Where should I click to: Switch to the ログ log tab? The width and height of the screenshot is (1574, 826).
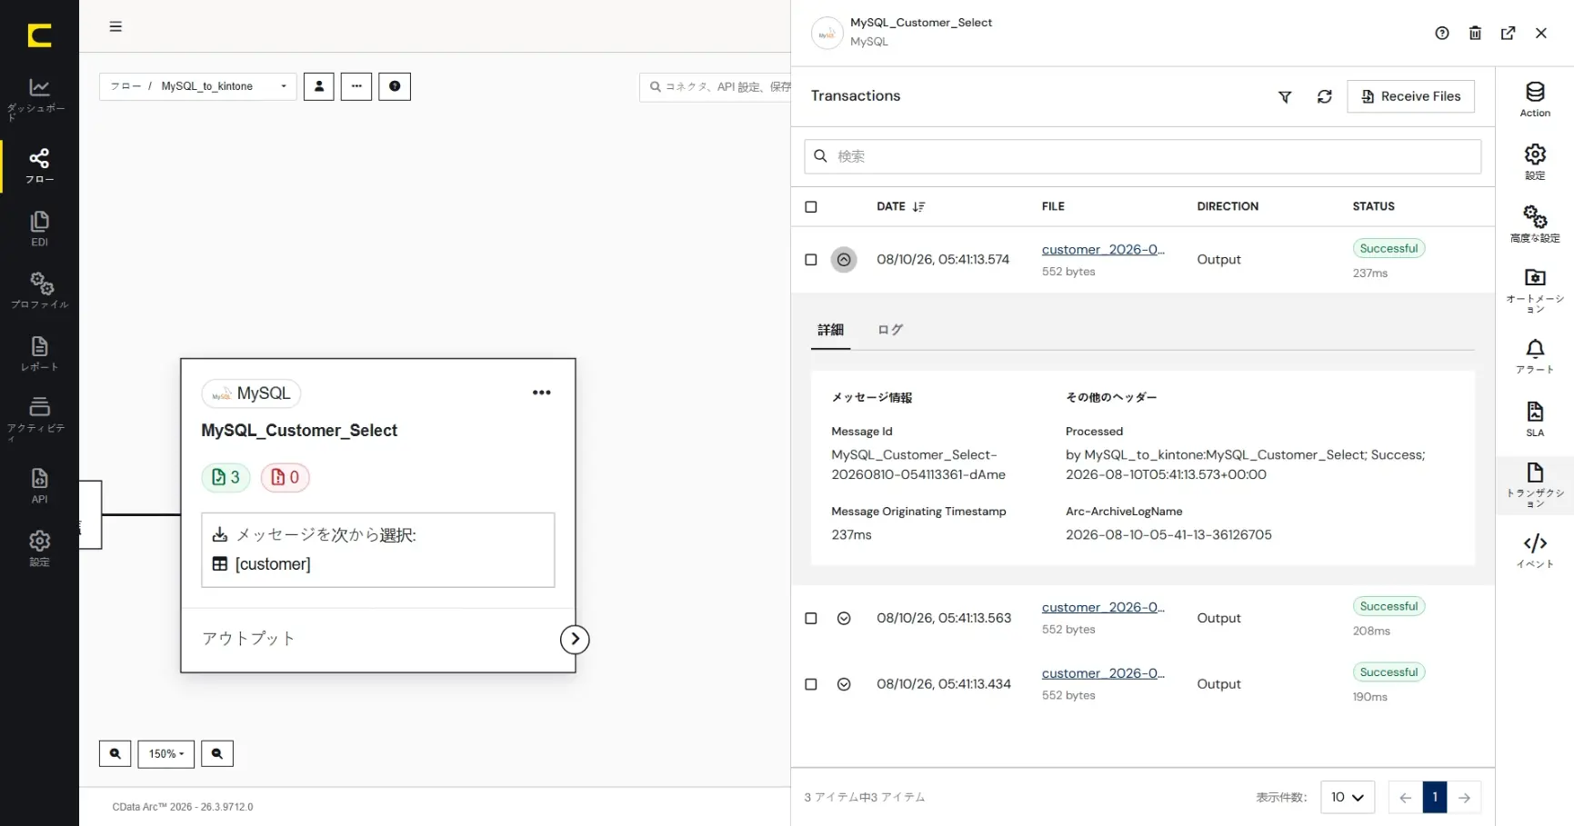tap(890, 330)
